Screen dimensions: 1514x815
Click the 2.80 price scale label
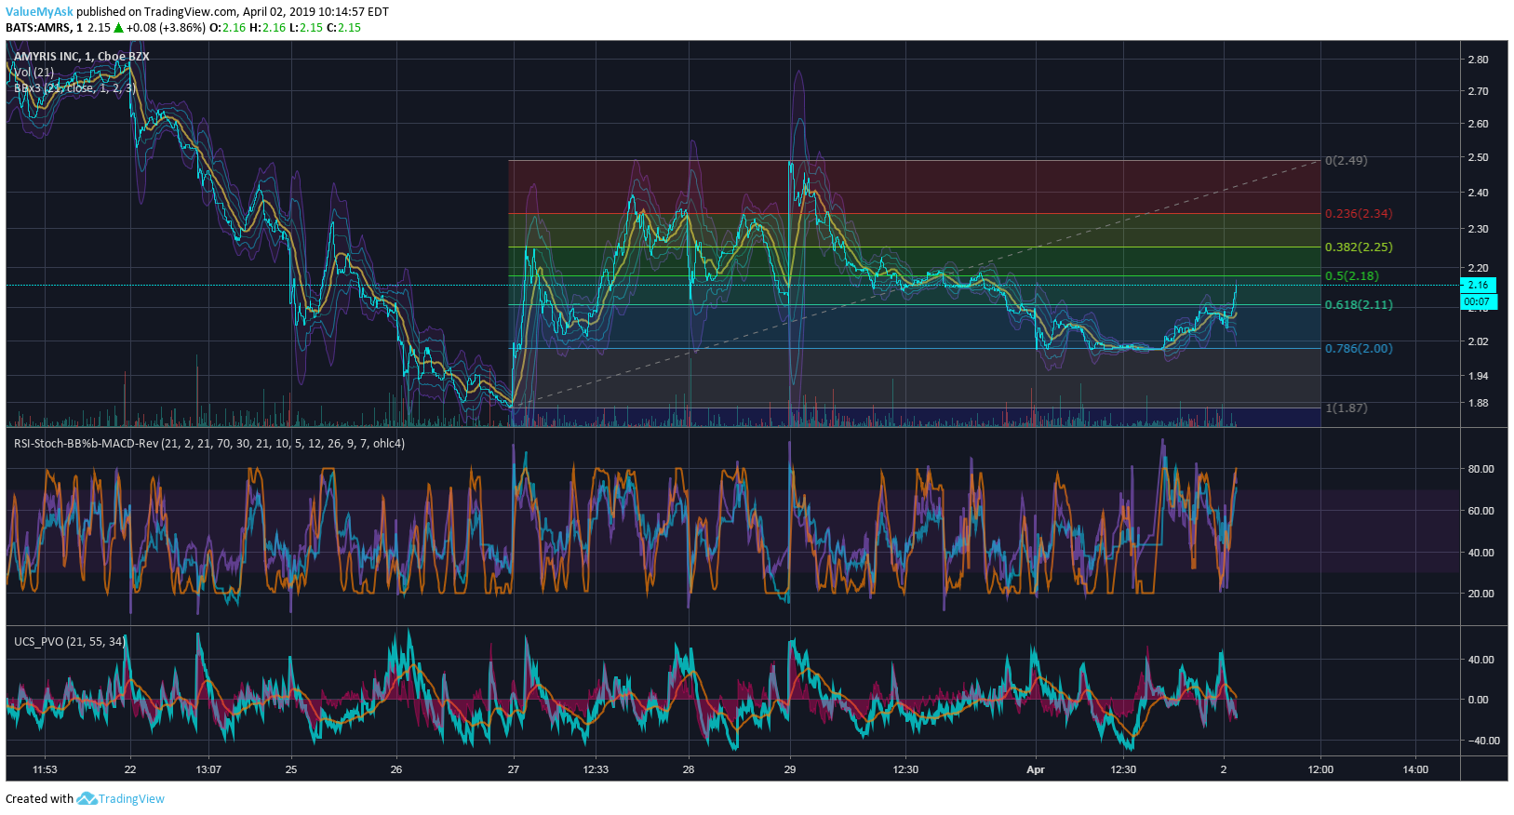point(1478,60)
